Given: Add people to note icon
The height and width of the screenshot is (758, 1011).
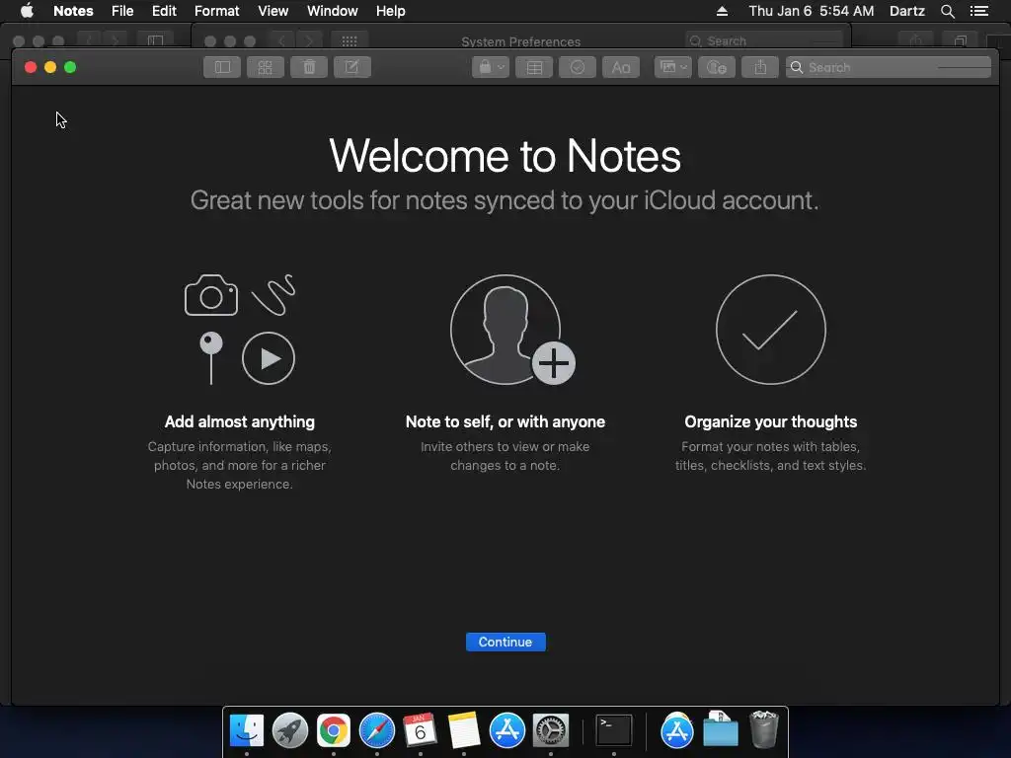Looking at the screenshot, I should [717, 67].
